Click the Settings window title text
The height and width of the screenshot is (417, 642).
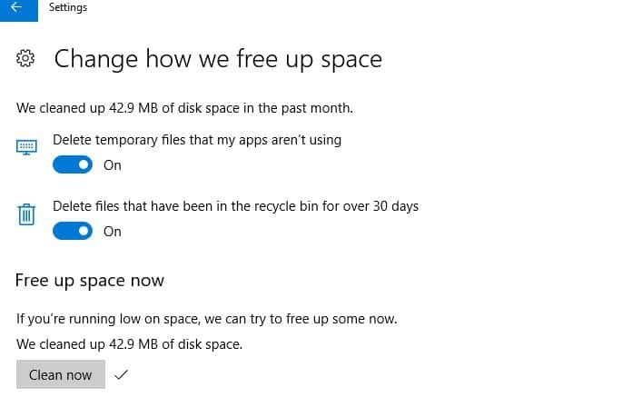68,8
